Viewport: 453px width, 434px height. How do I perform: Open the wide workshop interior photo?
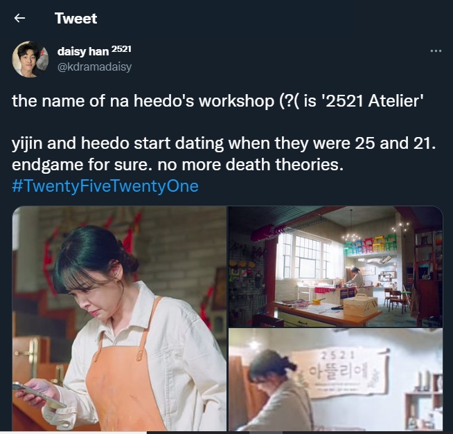click(x=335, y=266)
